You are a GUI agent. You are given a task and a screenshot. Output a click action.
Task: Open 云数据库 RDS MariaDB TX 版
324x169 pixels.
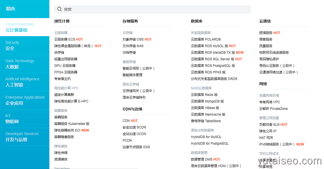213,53
